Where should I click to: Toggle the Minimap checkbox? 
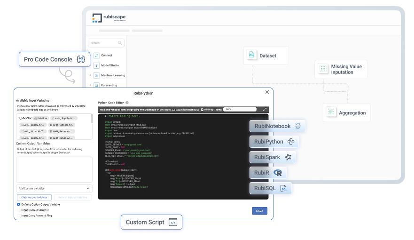(x=202, y=110)
